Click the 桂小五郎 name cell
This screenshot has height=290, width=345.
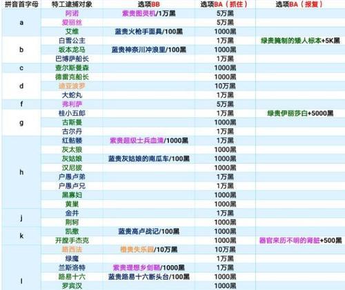[72, 113]
